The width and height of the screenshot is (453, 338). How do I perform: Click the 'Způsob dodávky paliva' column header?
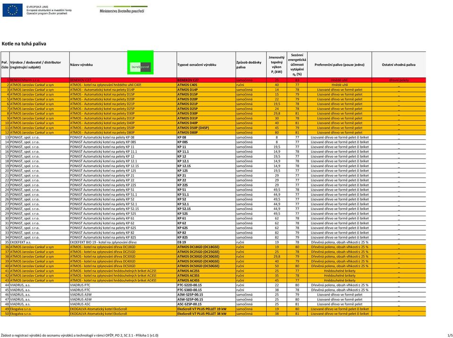pyautogui.click(x=251, y=65)
